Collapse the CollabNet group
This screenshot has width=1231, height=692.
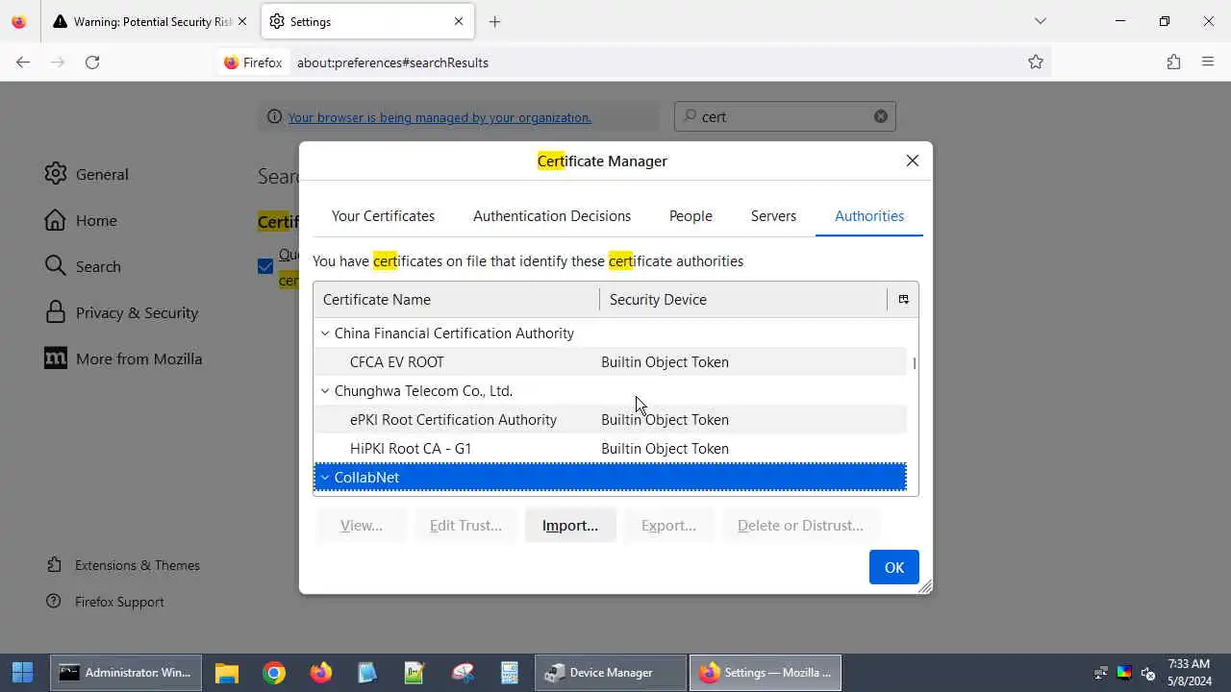(x=325, y=478)
